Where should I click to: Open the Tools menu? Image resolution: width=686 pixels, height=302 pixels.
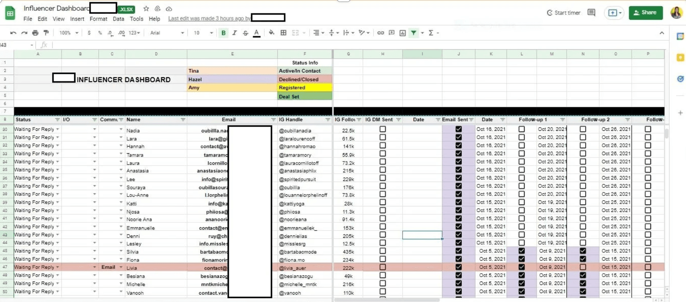(136, 19)
